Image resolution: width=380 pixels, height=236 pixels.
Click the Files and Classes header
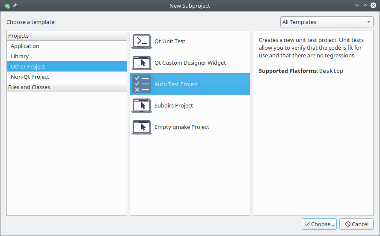coord(67,87)
